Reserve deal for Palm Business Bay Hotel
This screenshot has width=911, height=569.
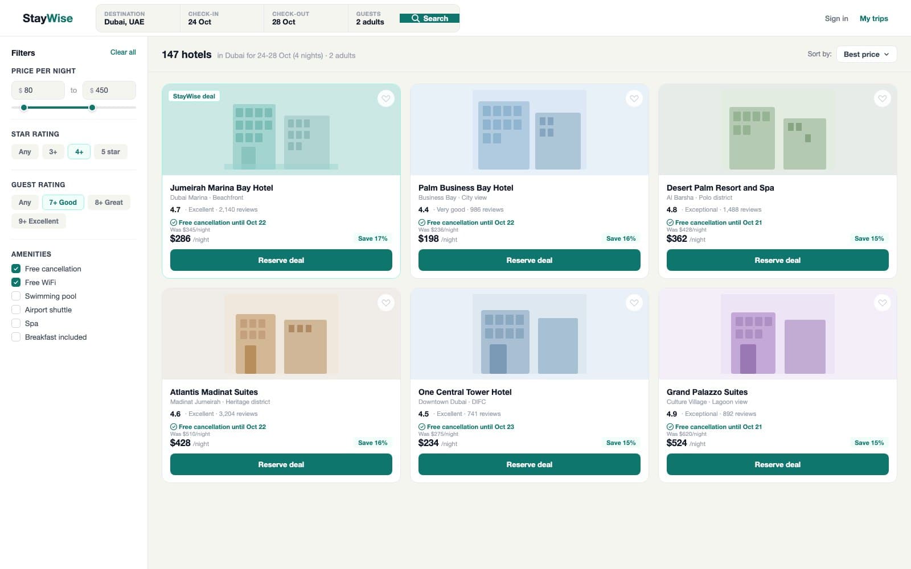(x=530, y=260)
